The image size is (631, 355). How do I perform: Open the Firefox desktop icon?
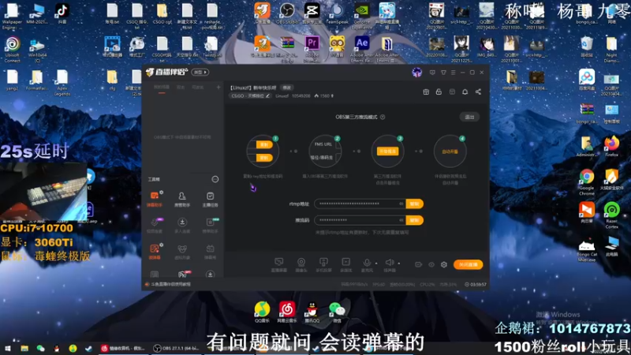coord(612,146)
